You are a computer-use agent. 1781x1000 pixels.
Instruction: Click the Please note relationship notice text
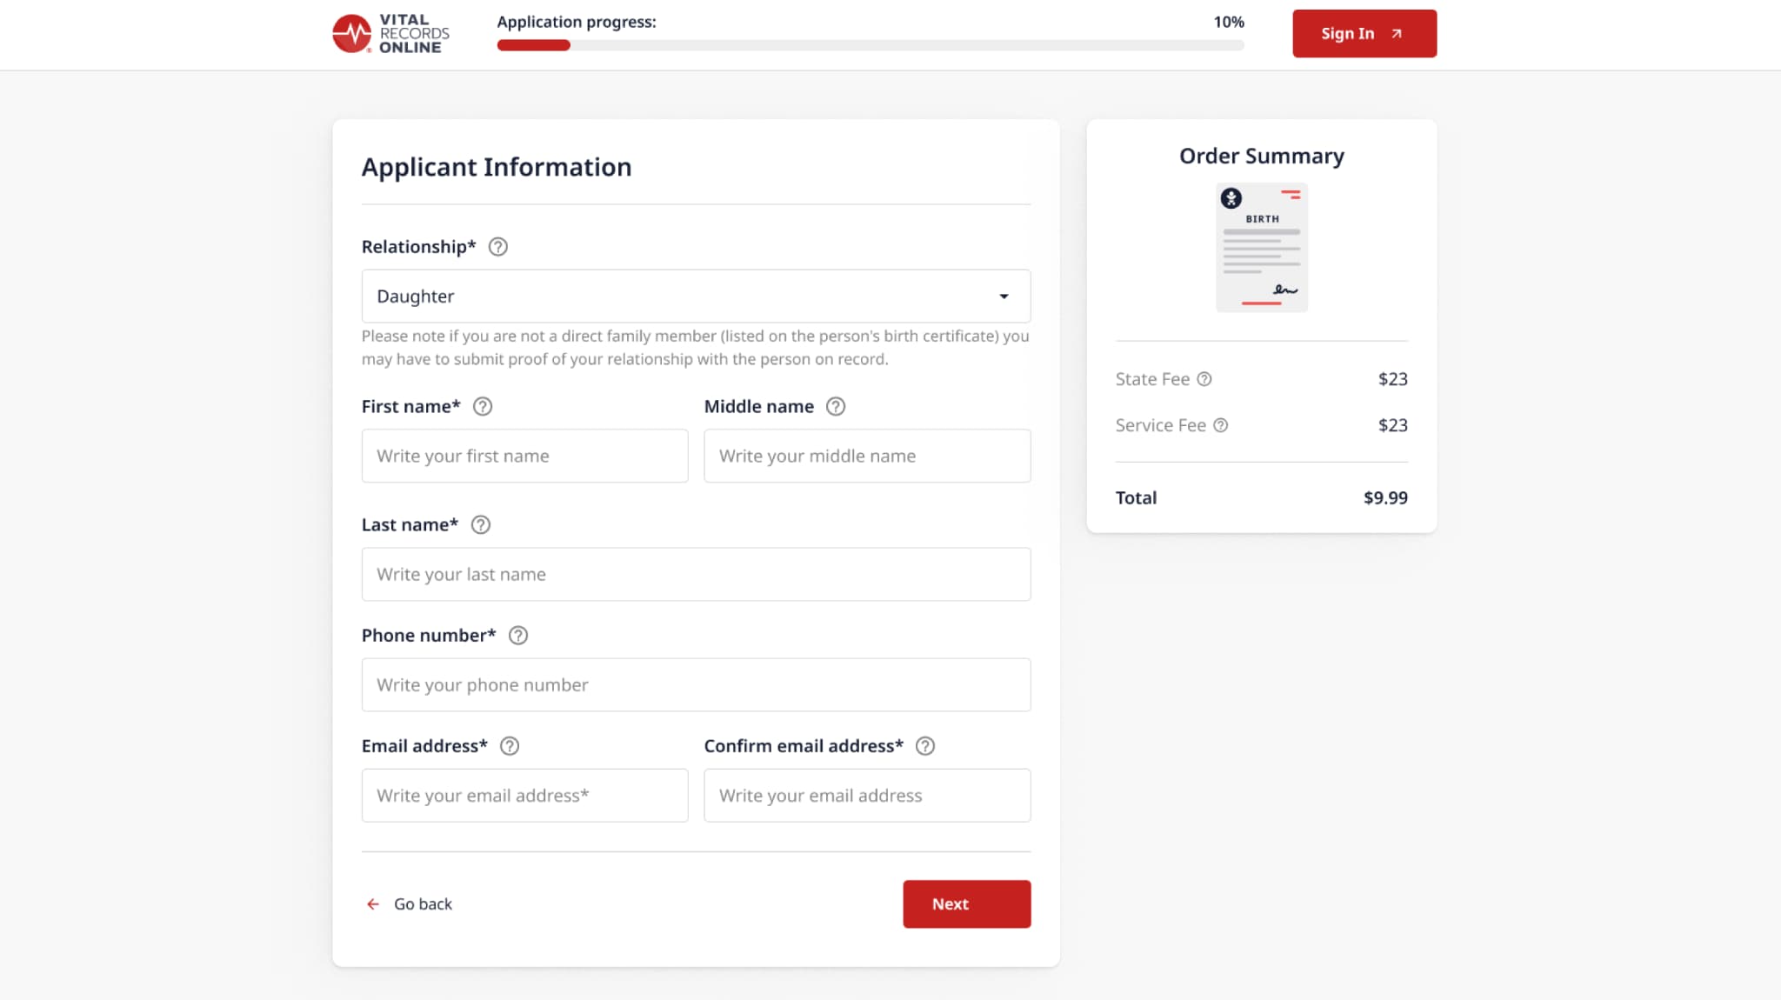pos(696,348)
